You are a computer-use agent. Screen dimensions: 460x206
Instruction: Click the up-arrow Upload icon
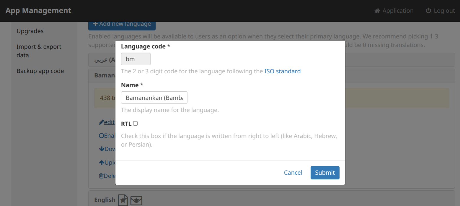coord(102,163)
